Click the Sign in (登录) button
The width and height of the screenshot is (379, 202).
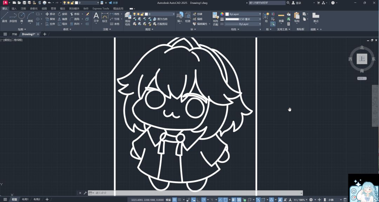(x=297, y=3)
